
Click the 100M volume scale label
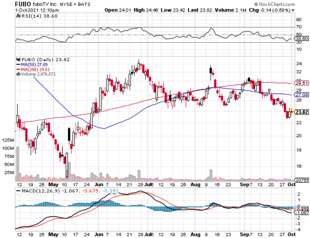click(x=8, y=149)
